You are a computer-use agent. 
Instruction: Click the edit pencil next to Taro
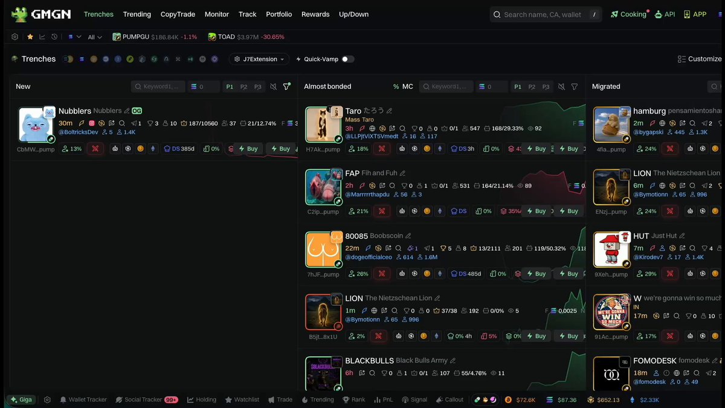390,111
